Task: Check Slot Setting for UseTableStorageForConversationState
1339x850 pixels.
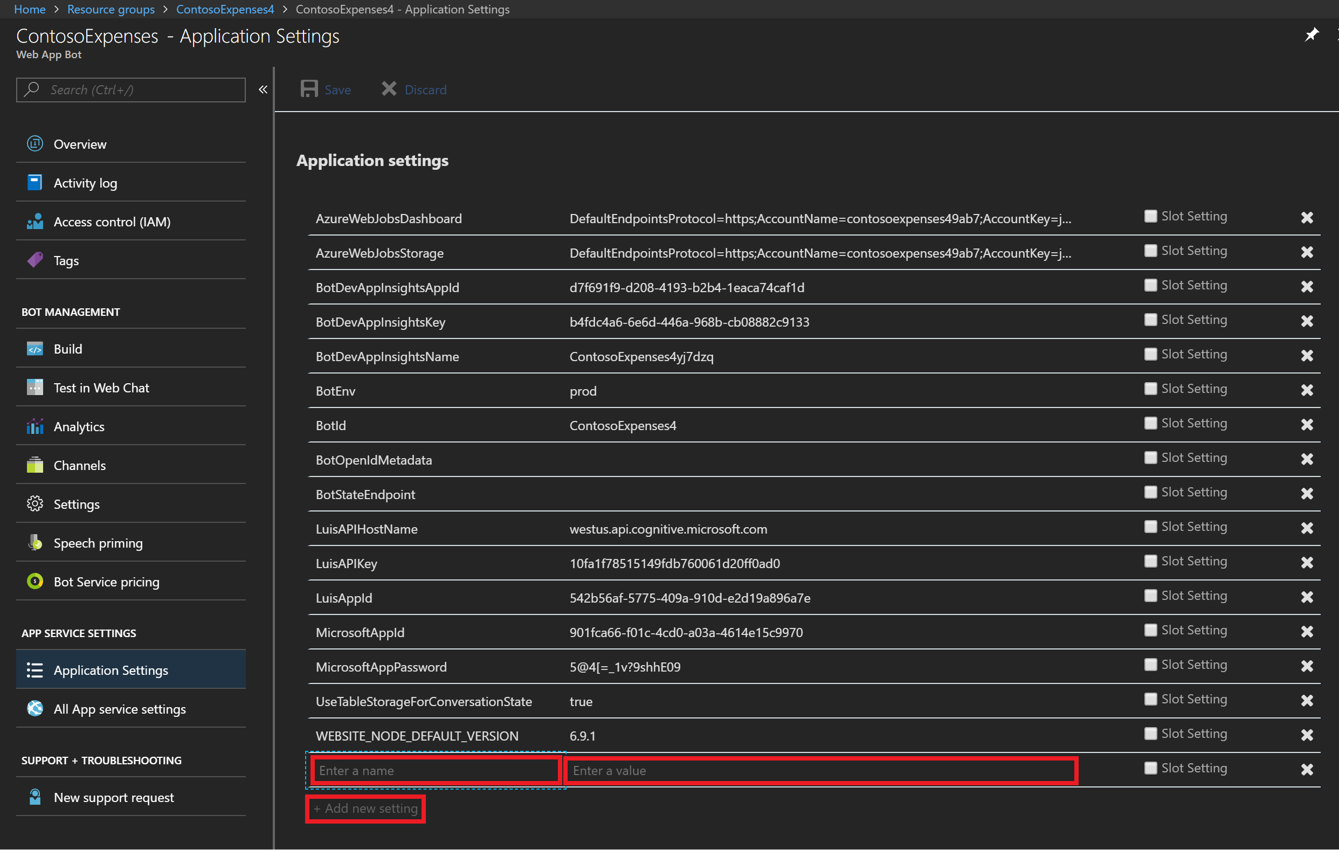Action: point(1150,699)
